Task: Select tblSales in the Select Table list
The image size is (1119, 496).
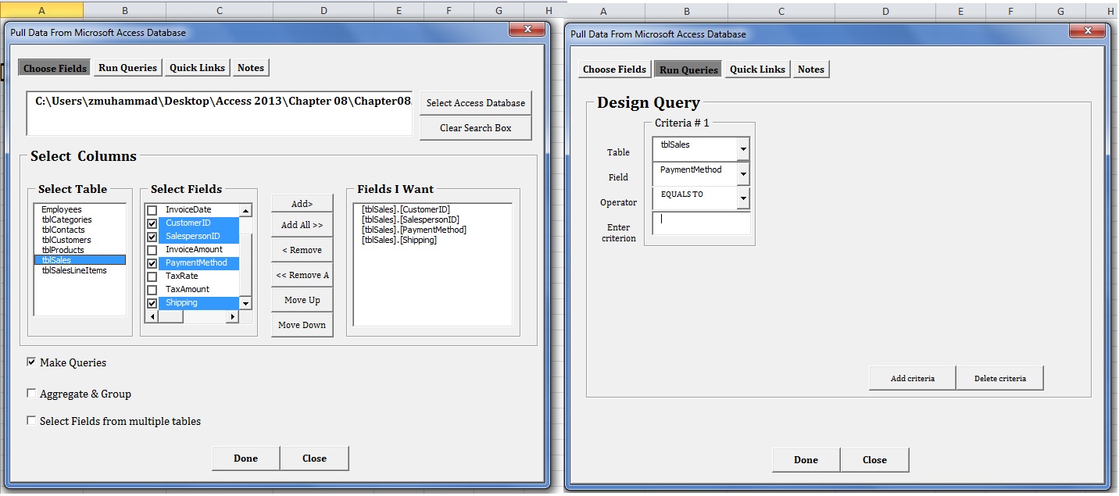Action: [x=80, y=260]
